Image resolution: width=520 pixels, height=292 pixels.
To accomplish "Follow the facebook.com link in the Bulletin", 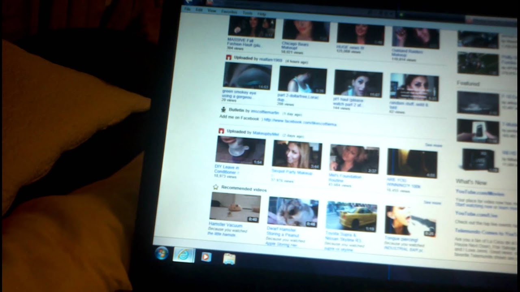I will 300,122.
